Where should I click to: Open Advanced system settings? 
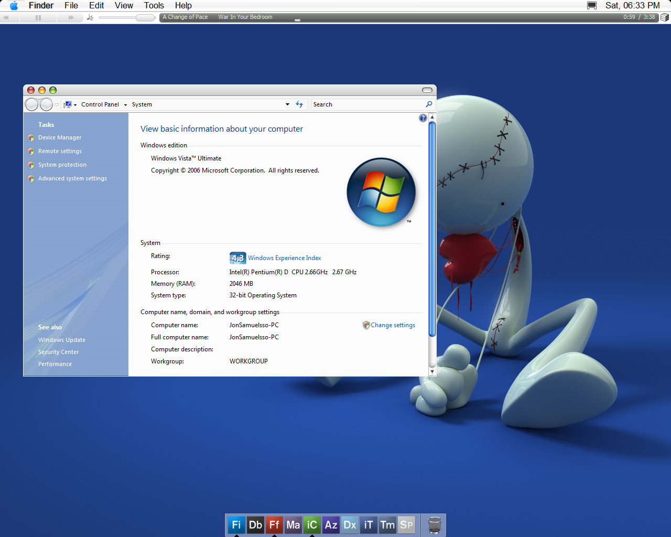point(72,178)
